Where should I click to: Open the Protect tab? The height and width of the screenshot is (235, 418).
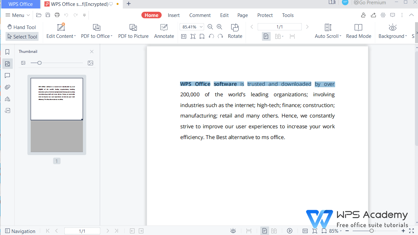click(265, 15)
